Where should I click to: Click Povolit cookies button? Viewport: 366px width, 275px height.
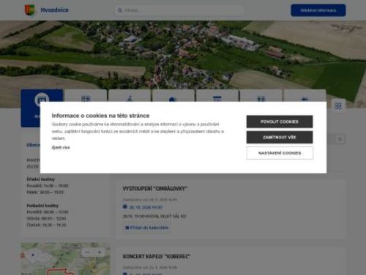(280, 122)
